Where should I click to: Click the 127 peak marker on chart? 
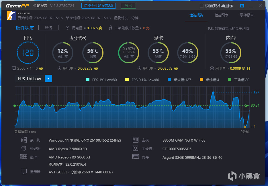(213, 93)
